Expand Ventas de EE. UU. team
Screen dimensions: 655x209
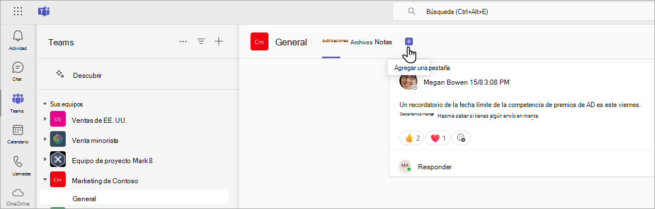pos(45,119)
